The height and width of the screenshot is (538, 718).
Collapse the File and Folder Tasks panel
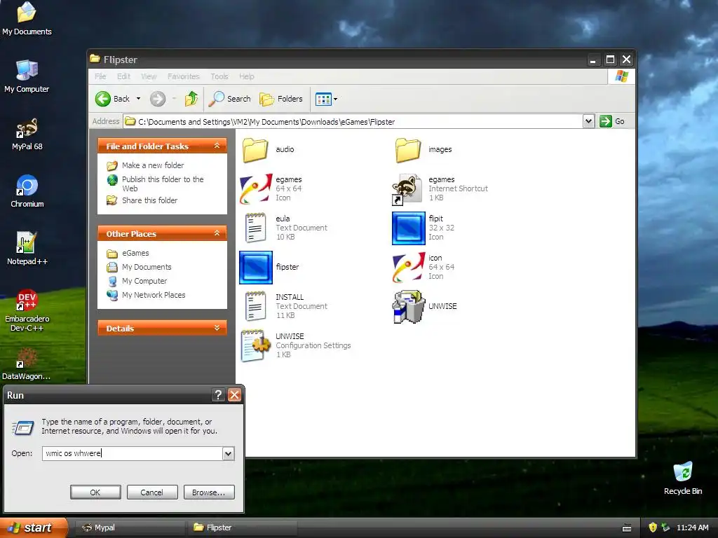[217, 146]
